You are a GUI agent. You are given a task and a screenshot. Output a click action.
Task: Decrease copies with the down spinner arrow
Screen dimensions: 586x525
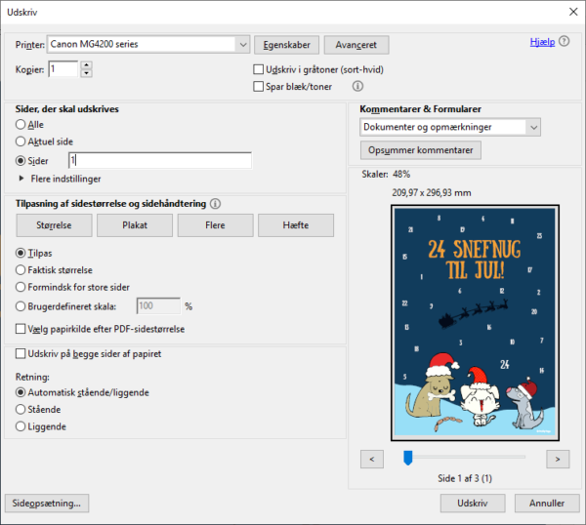[x=87, y=73]
